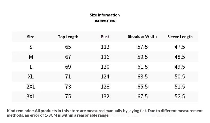Click the bust value 128
Viewport: 210px width, 123px height.
[105, 87]
